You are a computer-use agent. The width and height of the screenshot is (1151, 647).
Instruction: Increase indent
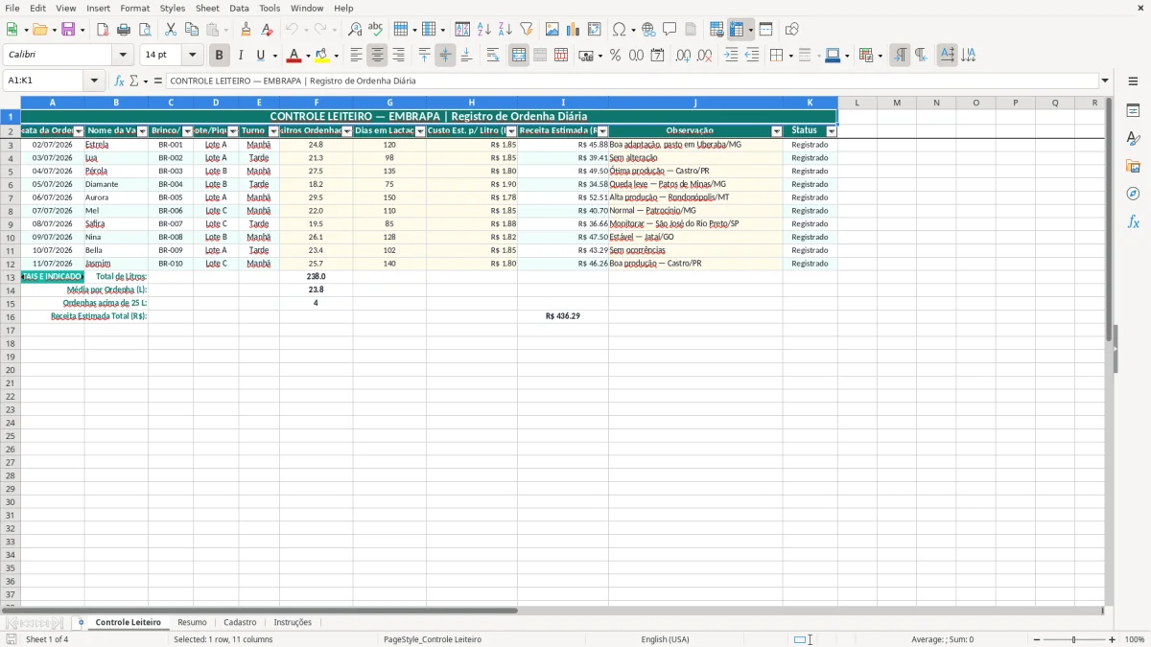[x=731, y=56]
